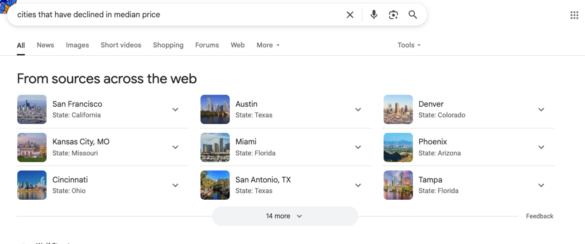Open Austin skyline thumbnail
This screenshot has width=585, height=244.
point(215,109)
